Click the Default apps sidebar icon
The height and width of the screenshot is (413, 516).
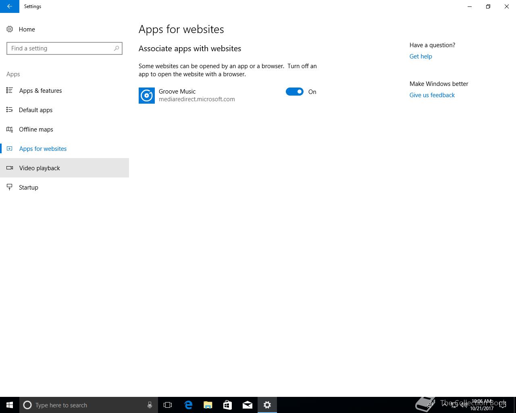pyautogui.click(x=10, y=110)
